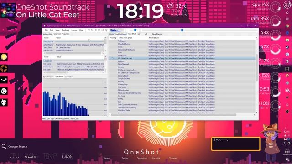The width and height of the screenshot is (292, 164).
Task: Click the Random playback toolbar icon
Action: (106, 30)
